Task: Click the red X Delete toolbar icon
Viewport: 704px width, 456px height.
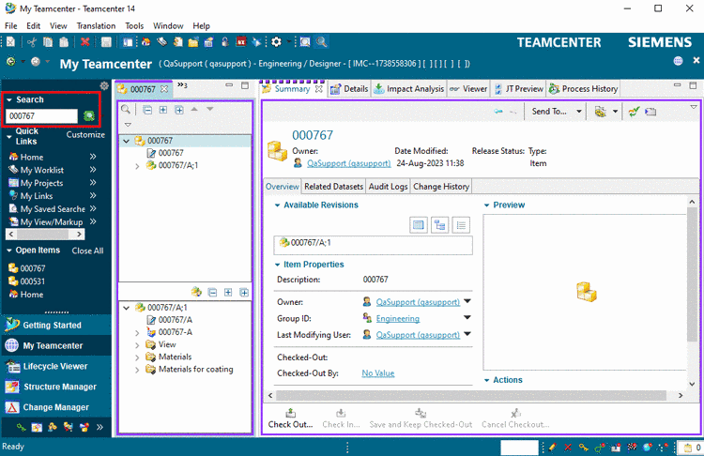Action: [x=84, y=42]
